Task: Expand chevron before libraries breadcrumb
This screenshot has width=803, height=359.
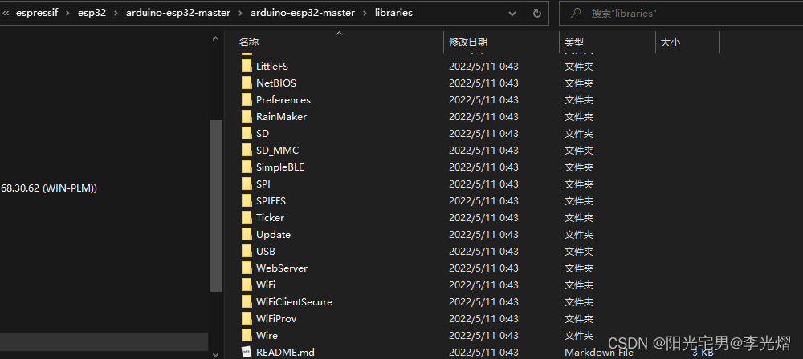Action: pyautogui.click(x=365, y=14)
